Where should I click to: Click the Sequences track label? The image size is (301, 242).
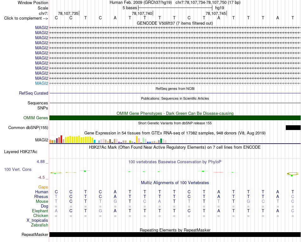coord(38,103)
